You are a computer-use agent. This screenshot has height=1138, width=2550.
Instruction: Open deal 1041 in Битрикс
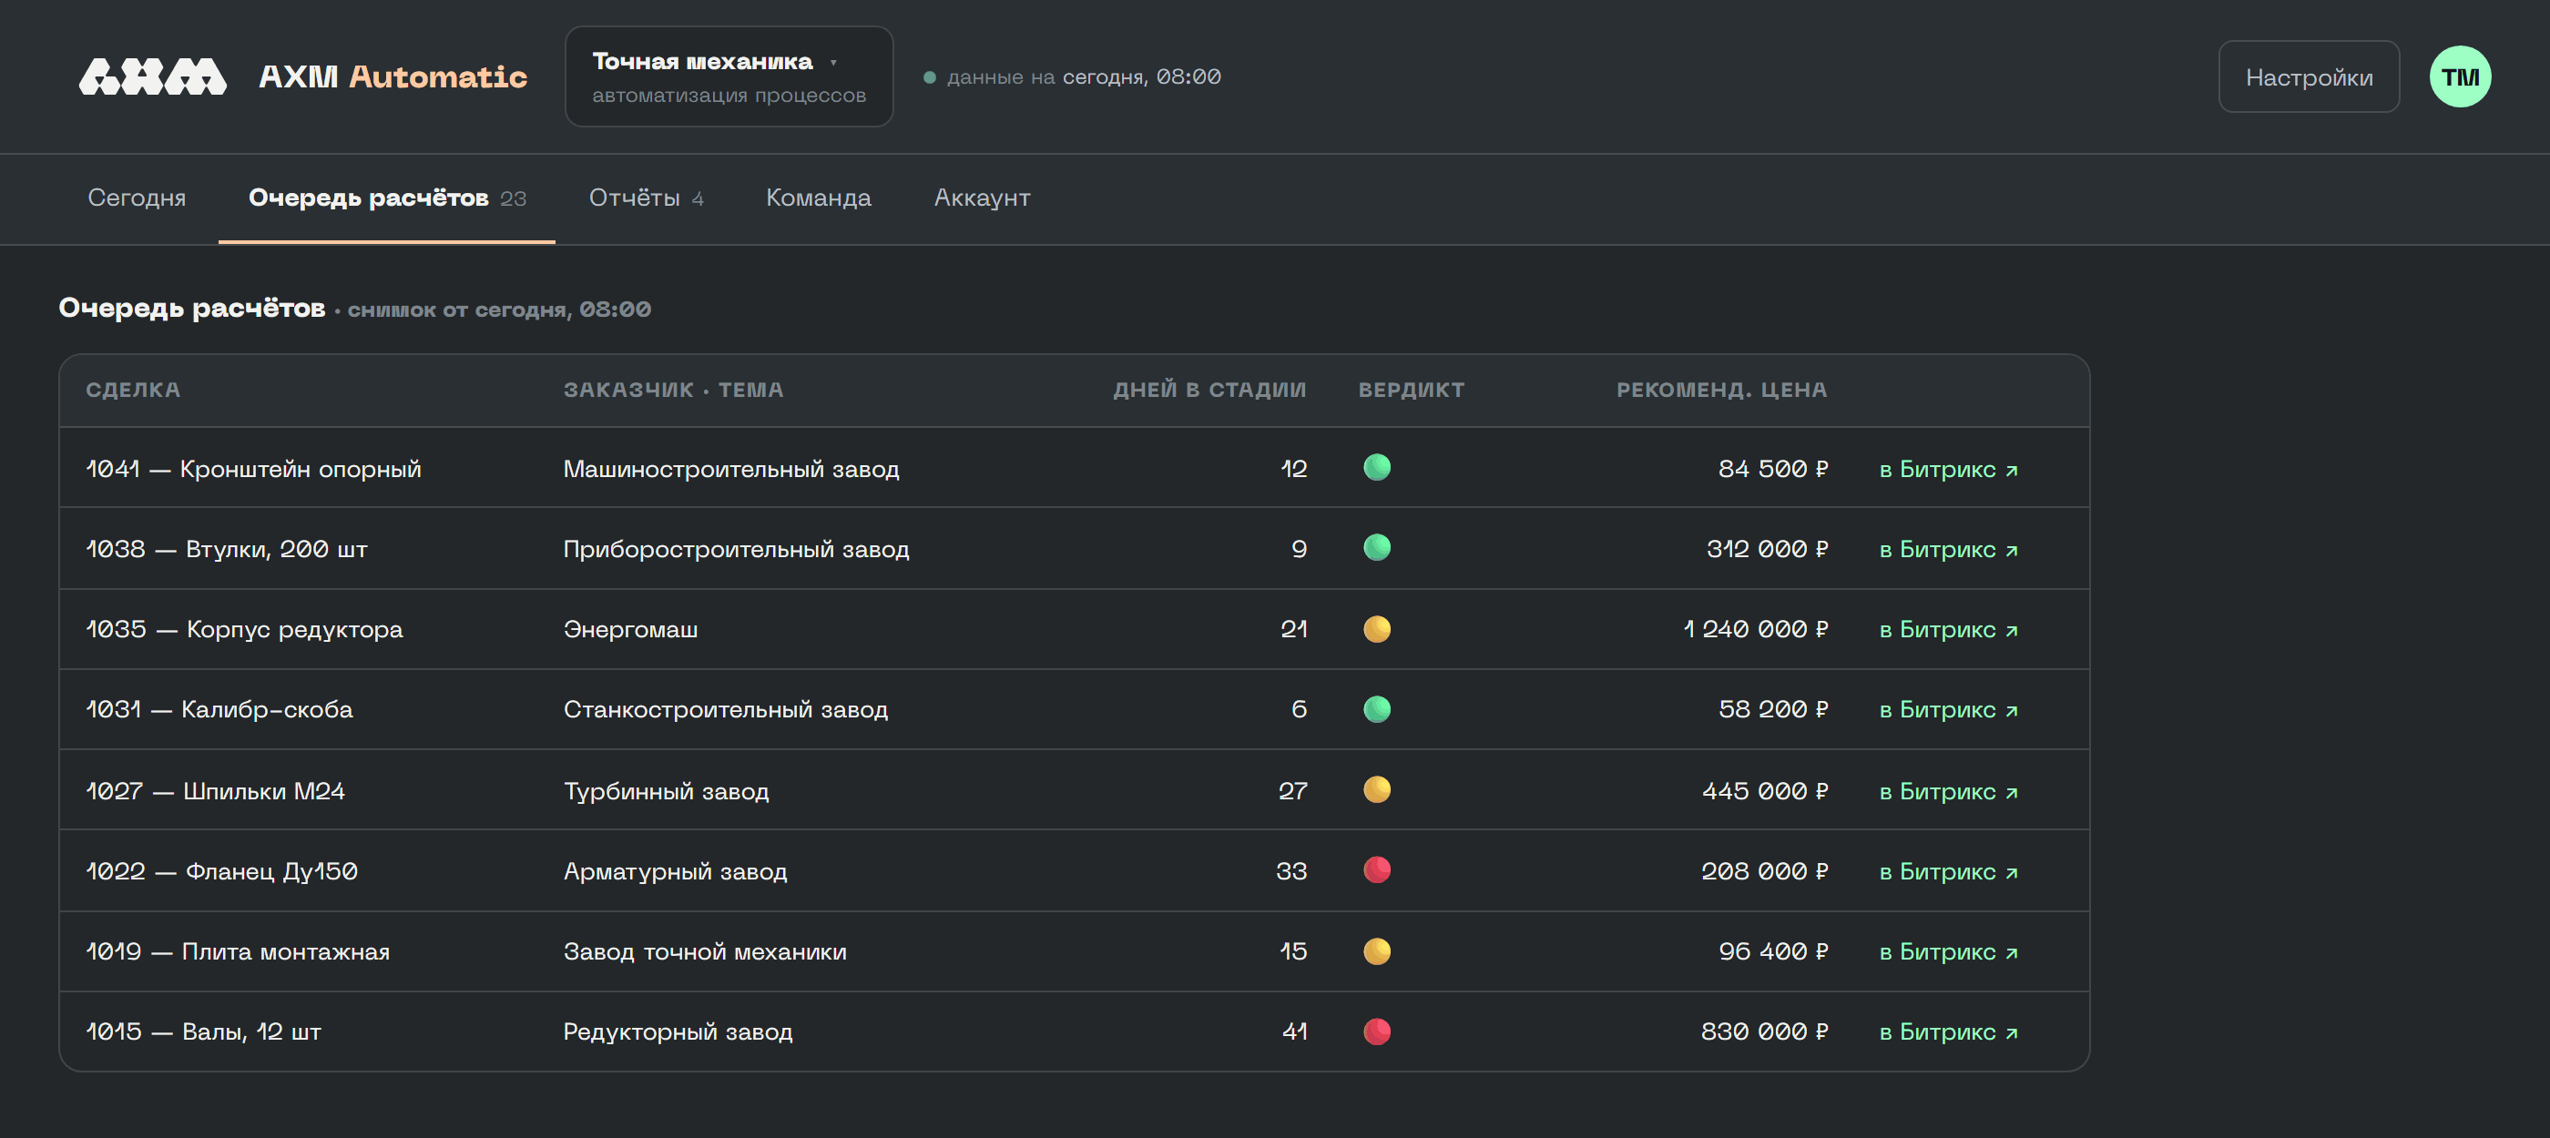(1947, 469)
